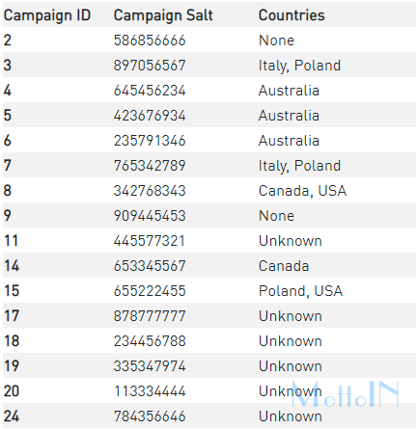Select the Campaign ID 3 cell

click(8, 66)
